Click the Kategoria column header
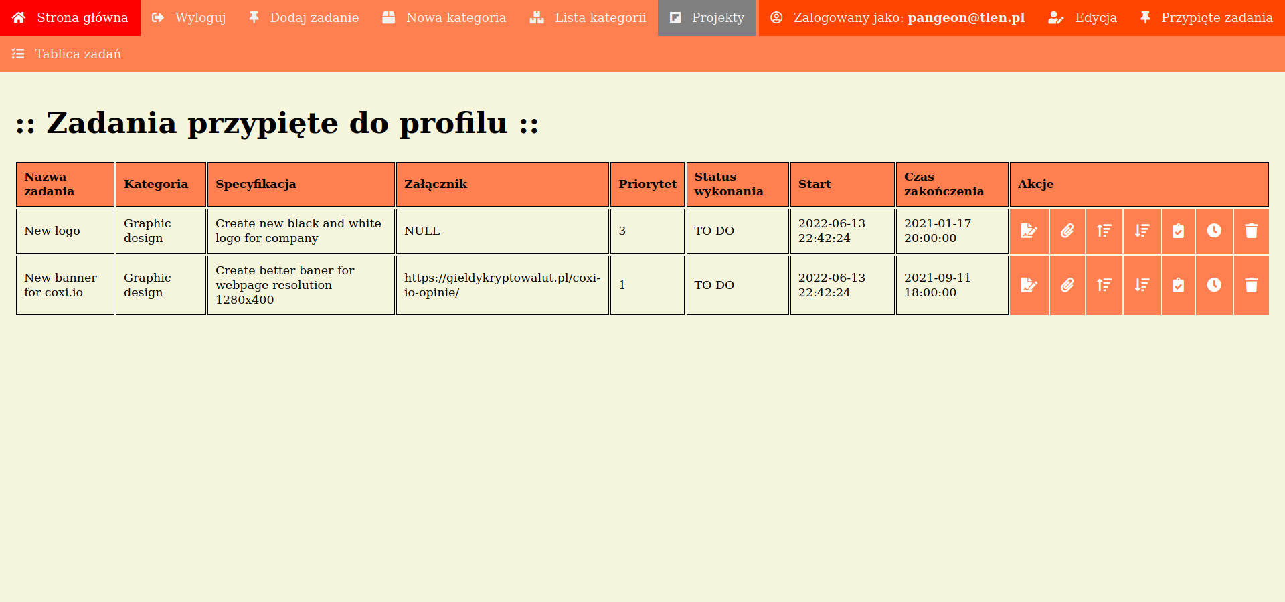 pyautogui.click(x=161, y=184)
